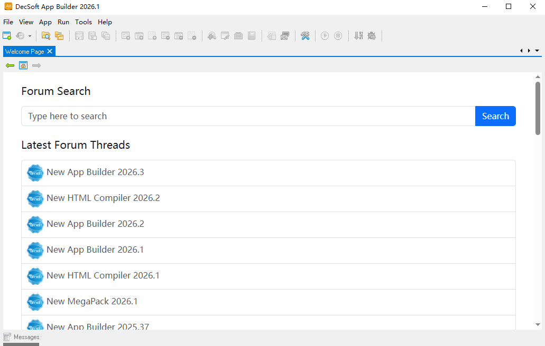
Task: Click the New app toolbar icon
Action: pyautogui.click(x=7, y=36)
